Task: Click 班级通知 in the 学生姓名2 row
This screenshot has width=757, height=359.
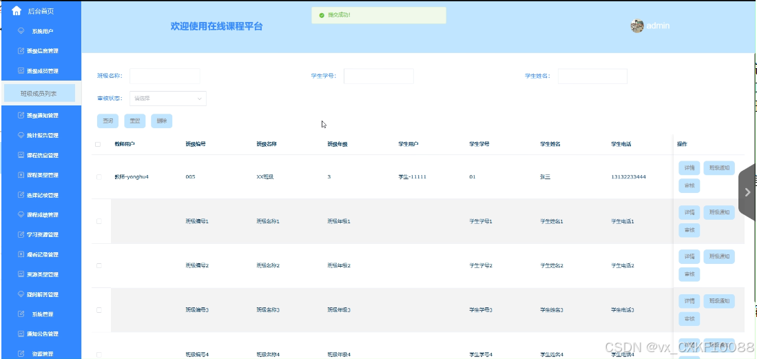Action: (719, 256)
